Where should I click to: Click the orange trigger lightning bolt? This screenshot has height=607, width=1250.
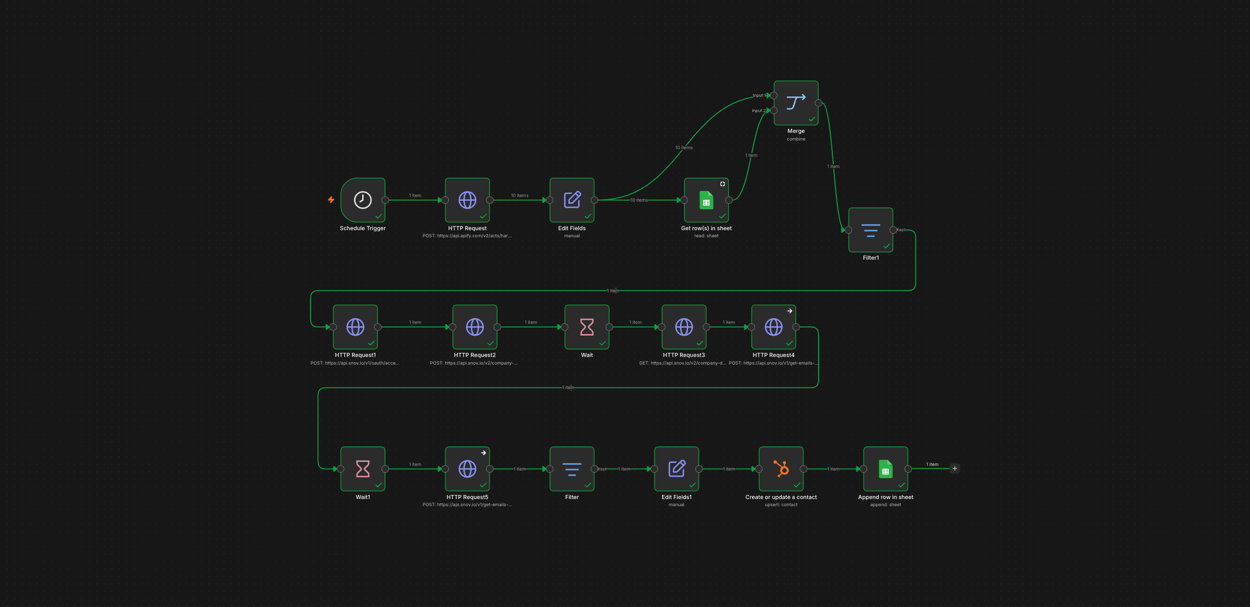point(331,200)
